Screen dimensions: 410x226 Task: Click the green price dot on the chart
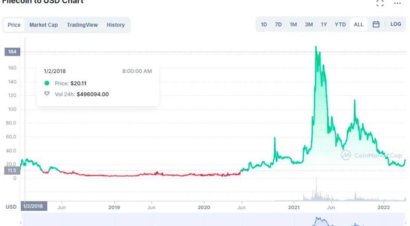[25, 164]
